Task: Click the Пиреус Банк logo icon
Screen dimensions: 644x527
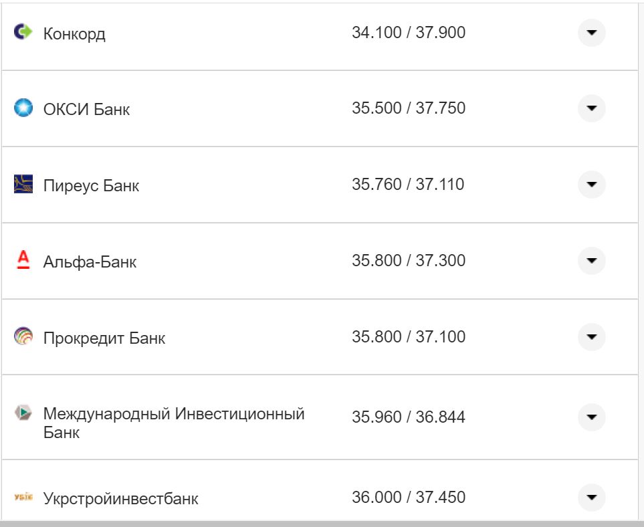Action: pos(22,185)
